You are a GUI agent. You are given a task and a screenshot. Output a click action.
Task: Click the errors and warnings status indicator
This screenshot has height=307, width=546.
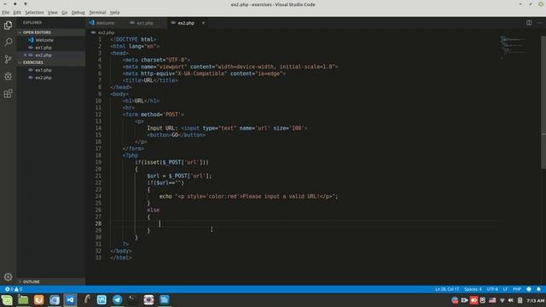pos(14,289)
